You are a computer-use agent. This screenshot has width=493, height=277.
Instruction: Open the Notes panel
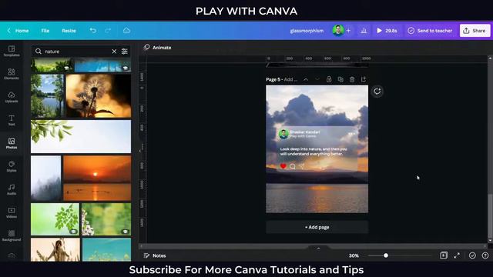155,255
